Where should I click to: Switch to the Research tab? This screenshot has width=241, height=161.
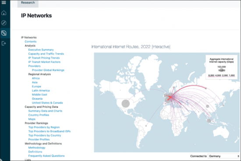(28, 3)
